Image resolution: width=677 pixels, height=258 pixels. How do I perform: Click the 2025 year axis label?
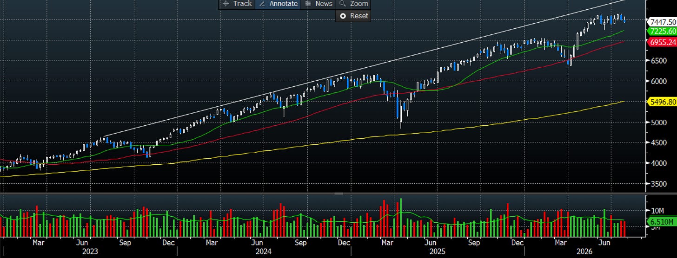click(x=438, y=251)
